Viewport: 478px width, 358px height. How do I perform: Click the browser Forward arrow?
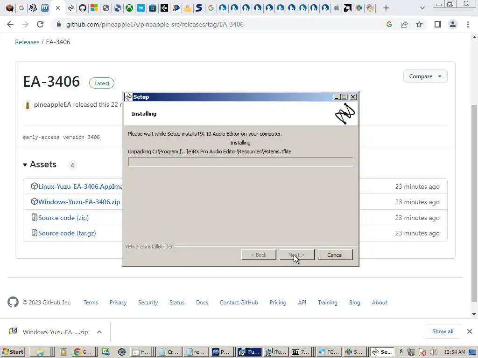tap(25, 24)
